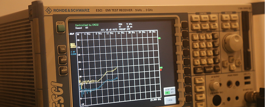Tap keypad digit 8
This screenshot has width=265, height=107.
coord(202,37)
